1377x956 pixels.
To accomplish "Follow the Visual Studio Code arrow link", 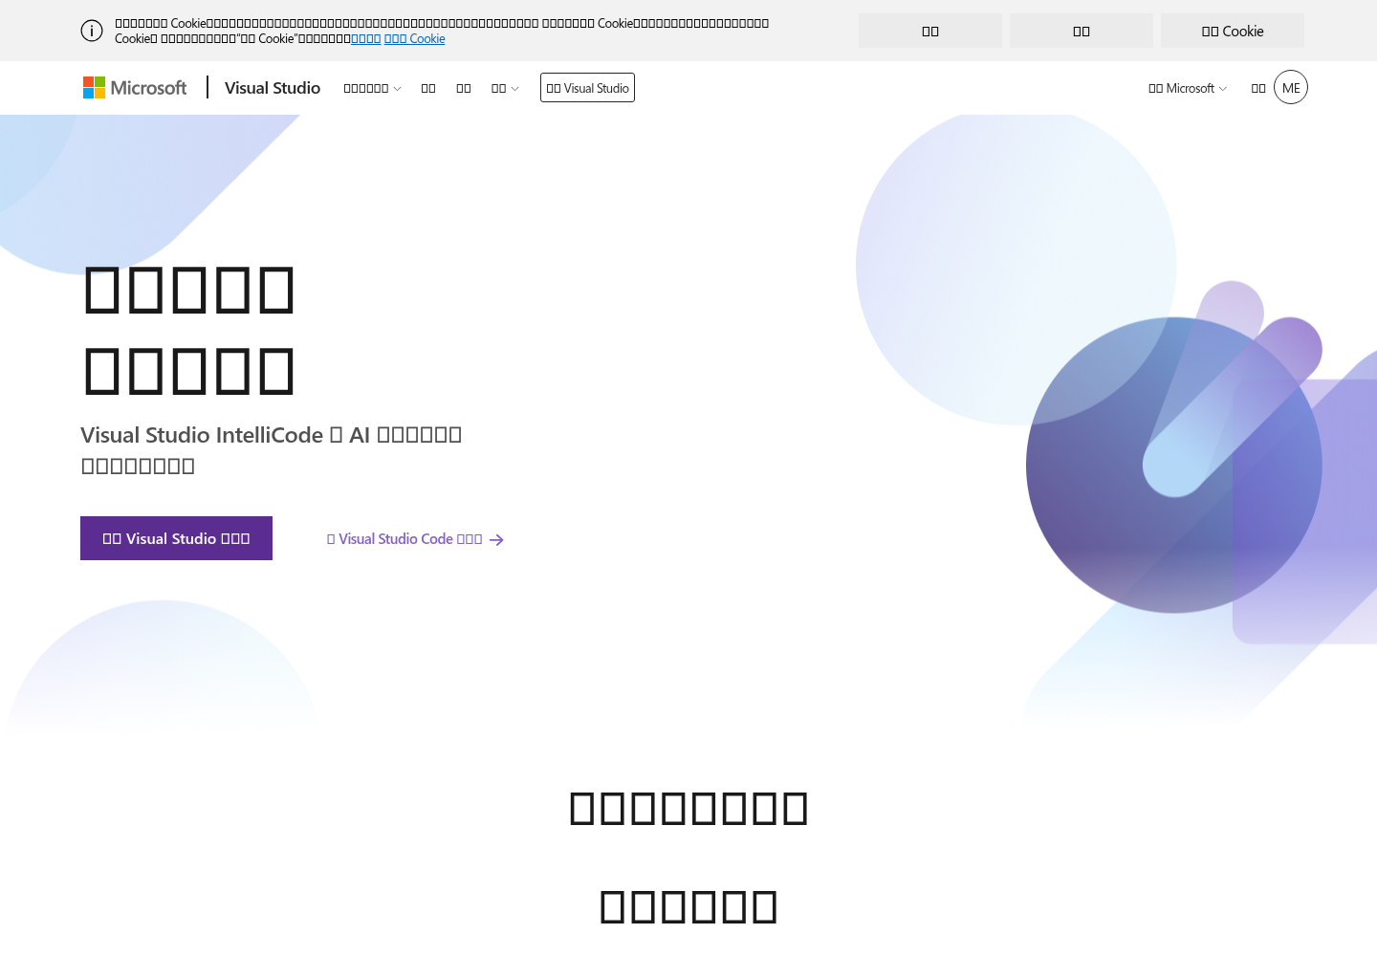I will tap(415, 539).
